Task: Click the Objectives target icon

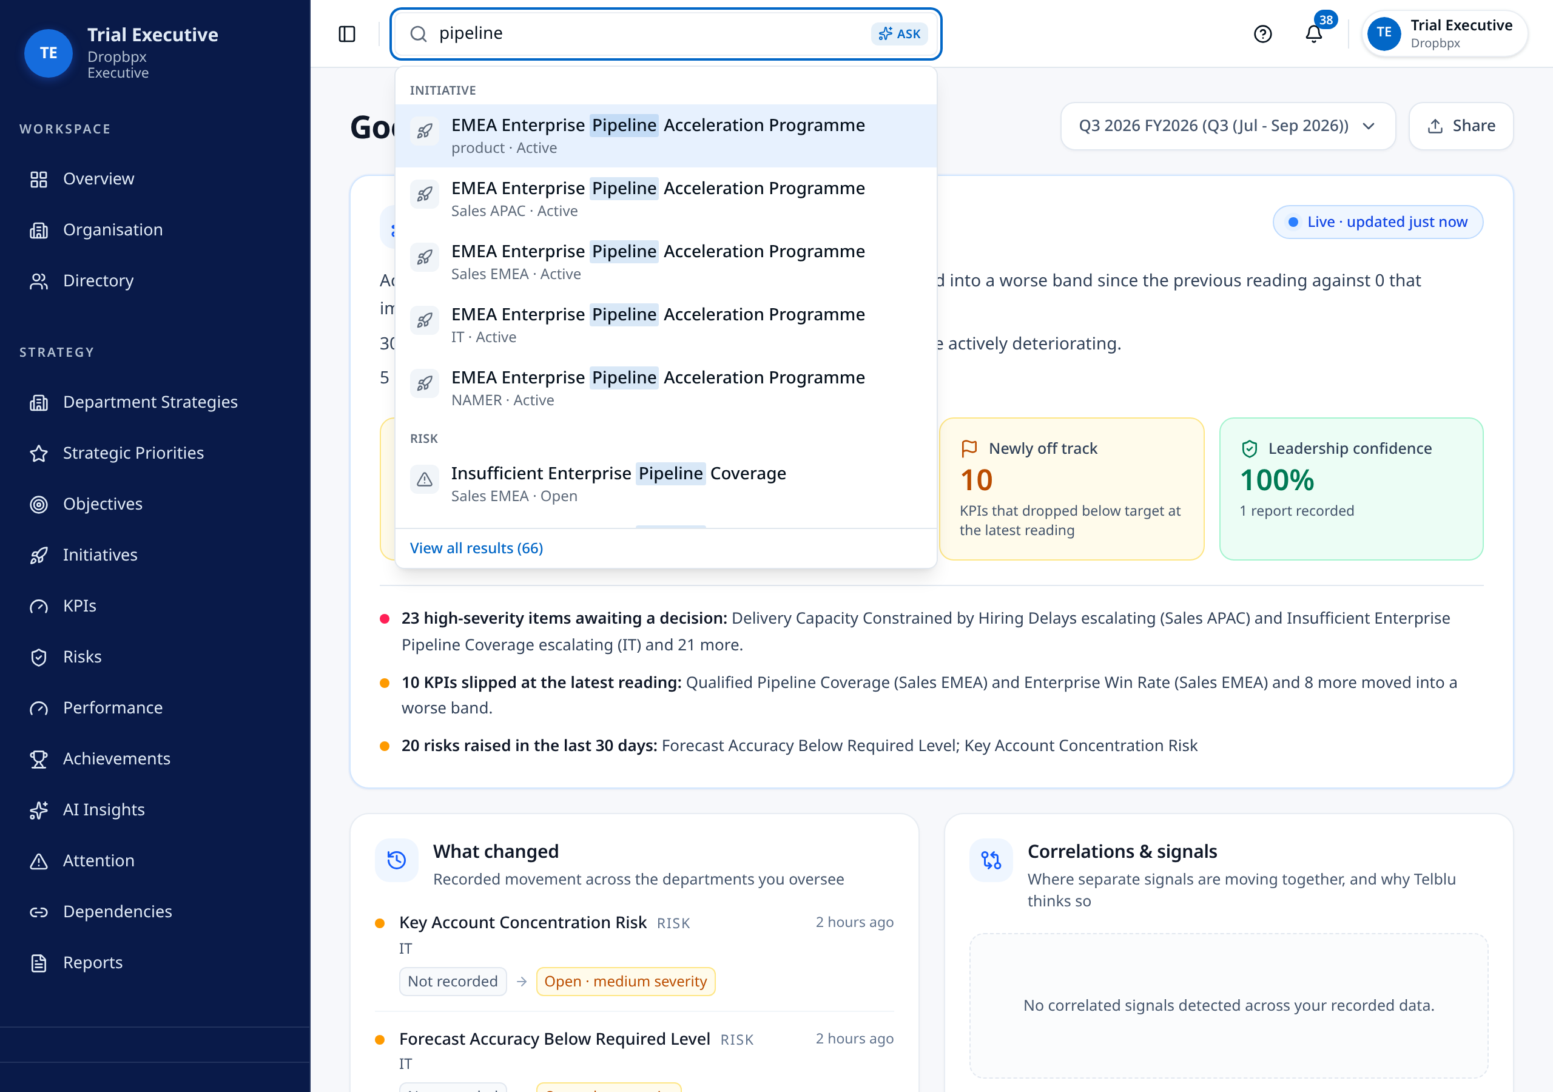Action: pos(39,504)
